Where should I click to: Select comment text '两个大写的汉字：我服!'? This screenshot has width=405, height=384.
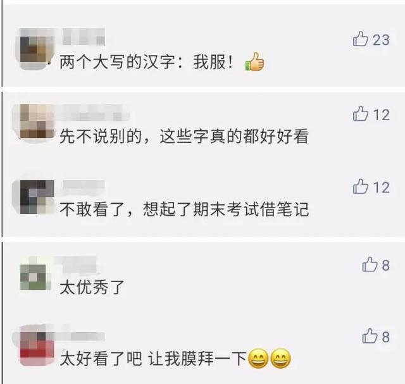146,63
